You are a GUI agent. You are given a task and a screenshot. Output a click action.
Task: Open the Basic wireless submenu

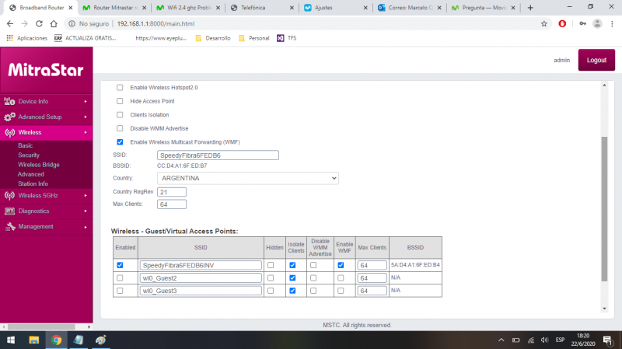[x=26, y=145]
